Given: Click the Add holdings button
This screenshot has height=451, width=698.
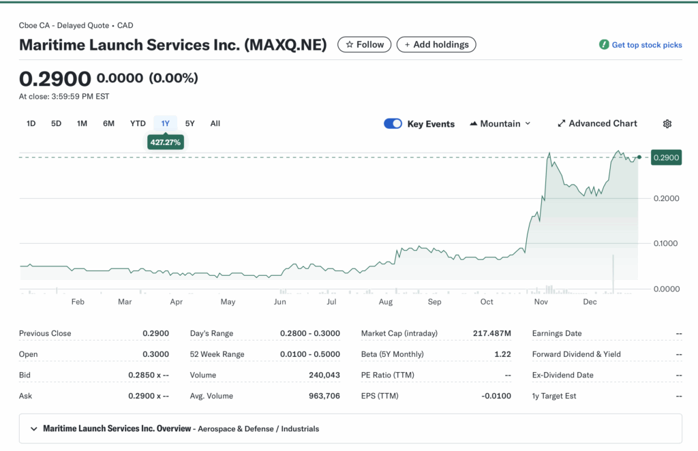Looking at the screenshot, I should pos(436,44).
